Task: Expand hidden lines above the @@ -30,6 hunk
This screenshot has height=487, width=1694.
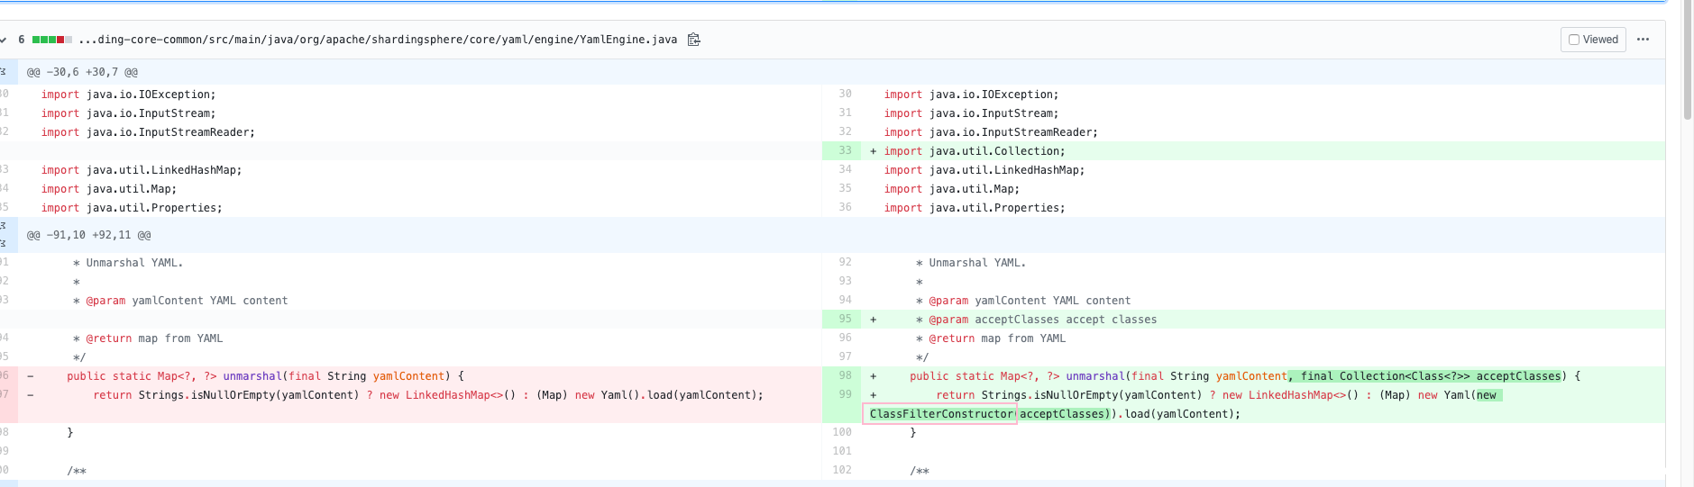Action: (x=4, y=72)
